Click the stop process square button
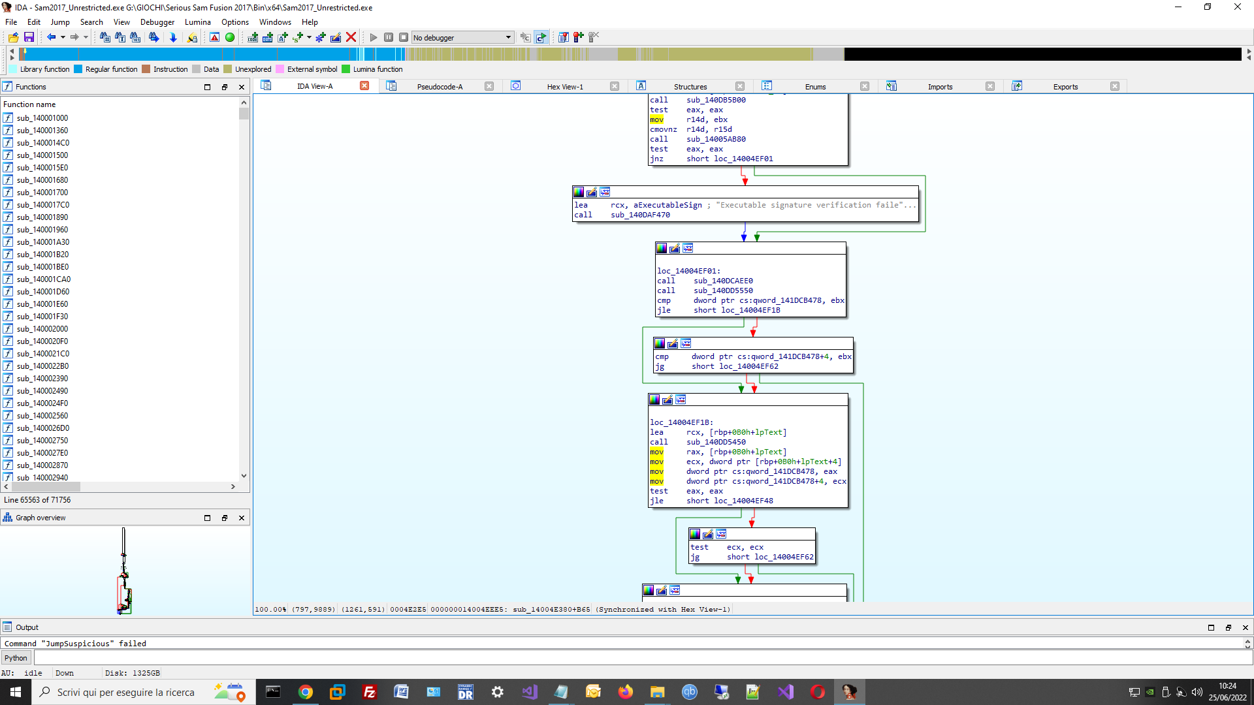 tap(404, 37)
